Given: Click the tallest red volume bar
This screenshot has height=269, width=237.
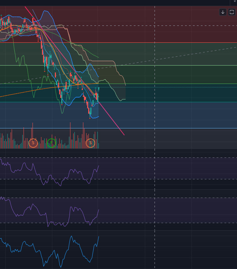Looking at the screenshot, I should [x=32, y=134].
